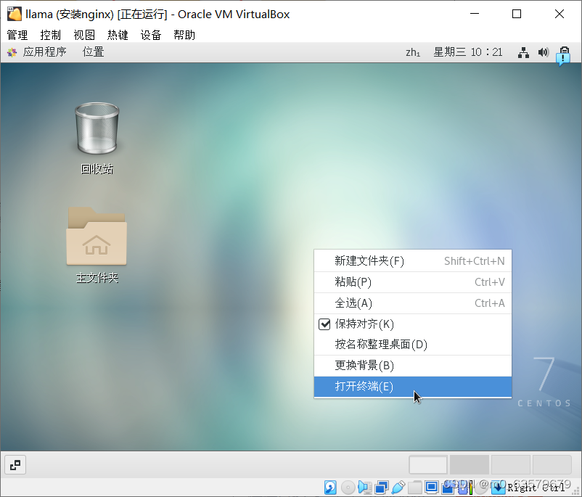Open the zh₁ input method selector

[413, 52]
